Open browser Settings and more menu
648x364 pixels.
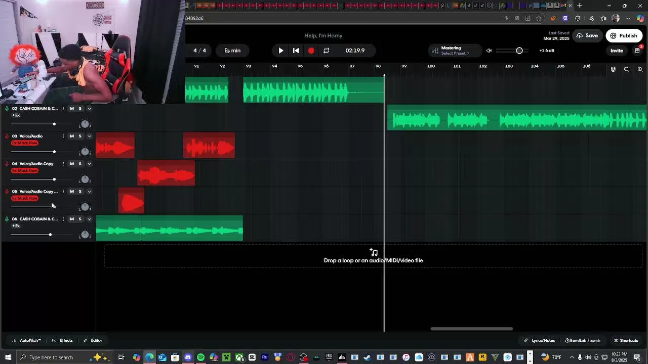[628, 18]
